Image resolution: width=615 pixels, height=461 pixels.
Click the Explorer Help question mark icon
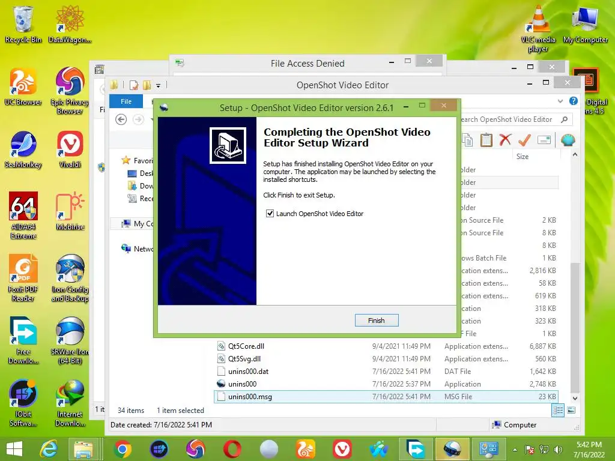coord(573,101)
